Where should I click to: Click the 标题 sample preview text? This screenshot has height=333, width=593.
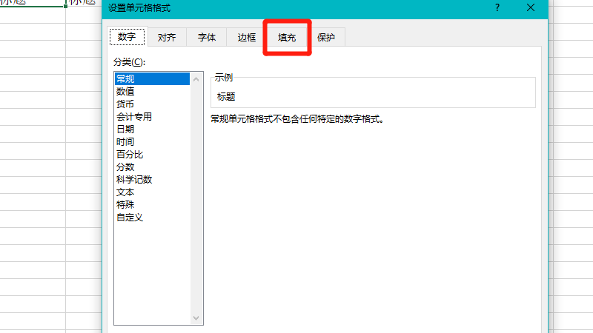point(226,97)
